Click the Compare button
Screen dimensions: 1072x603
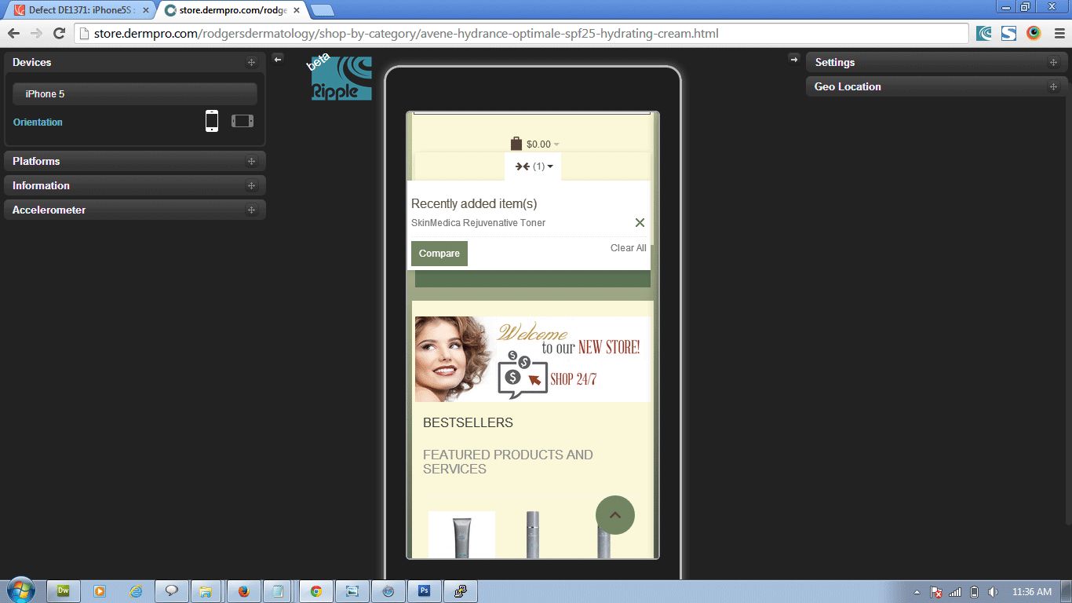[439, 254]
